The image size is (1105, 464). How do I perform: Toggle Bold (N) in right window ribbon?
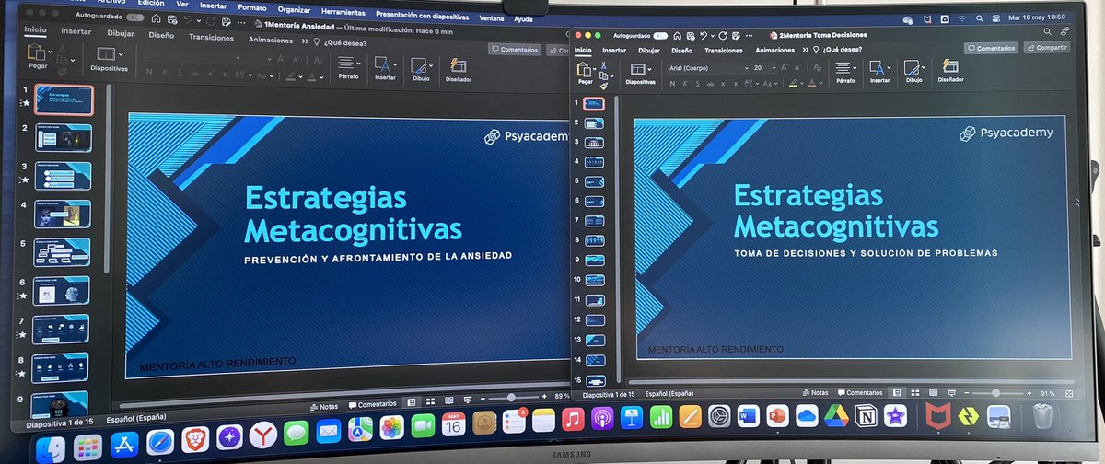[x=672, y=84]
